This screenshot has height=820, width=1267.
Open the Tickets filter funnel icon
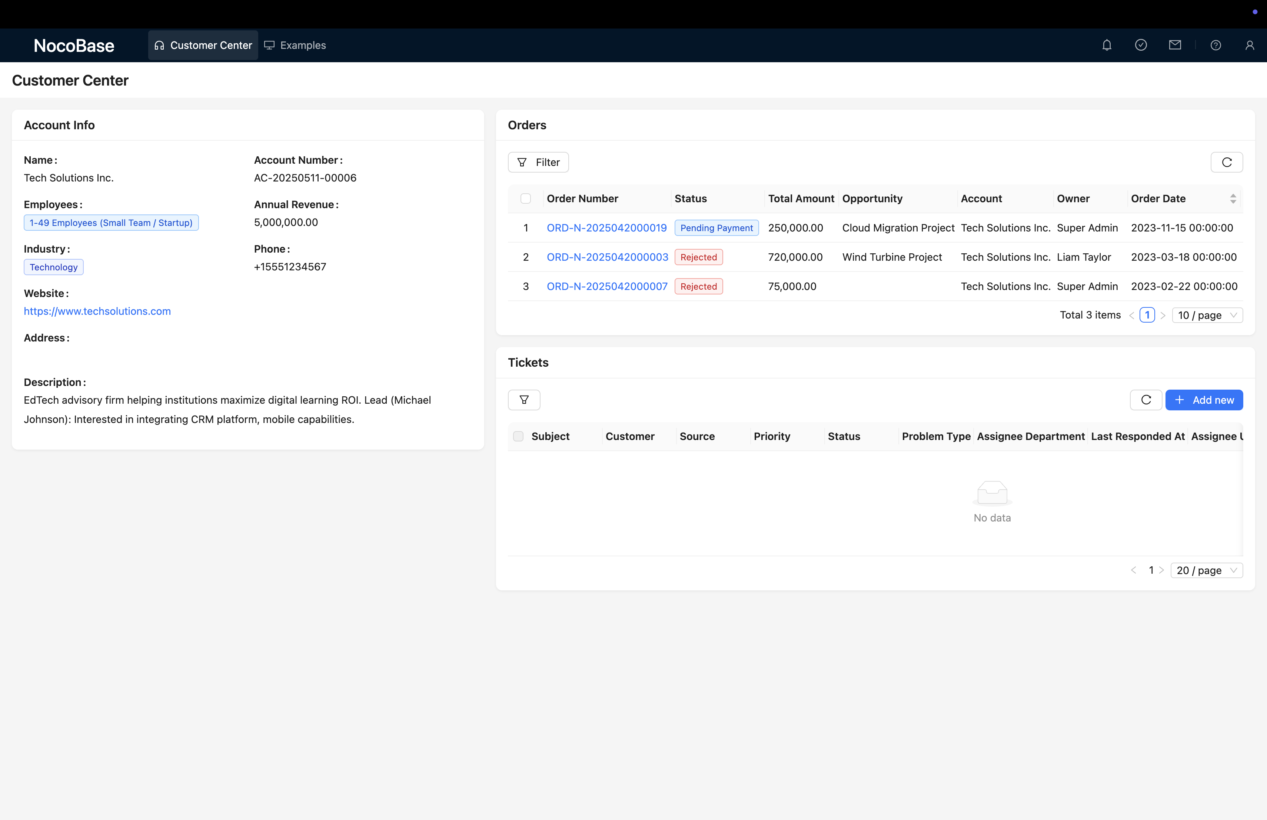524,400
